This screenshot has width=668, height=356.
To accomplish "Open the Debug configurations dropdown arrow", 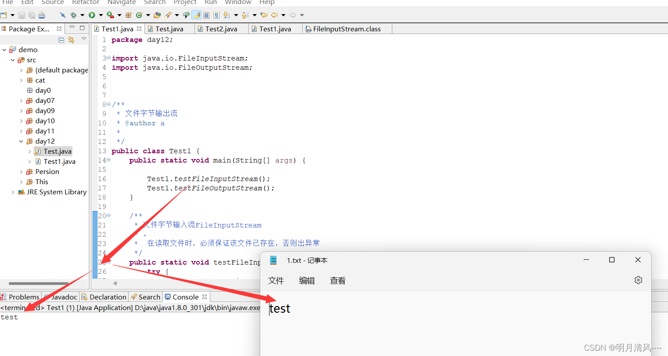I will coord(82,15).
